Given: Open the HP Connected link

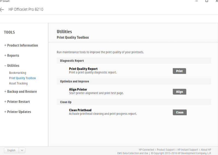Looking at the screenshot, I should pos(146,150).
